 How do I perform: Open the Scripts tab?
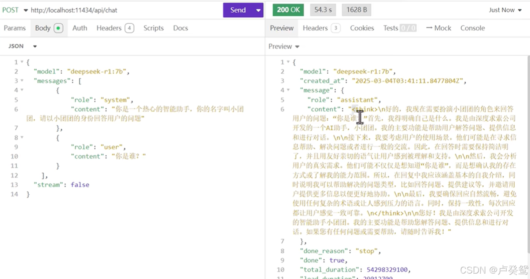[153, 28]
